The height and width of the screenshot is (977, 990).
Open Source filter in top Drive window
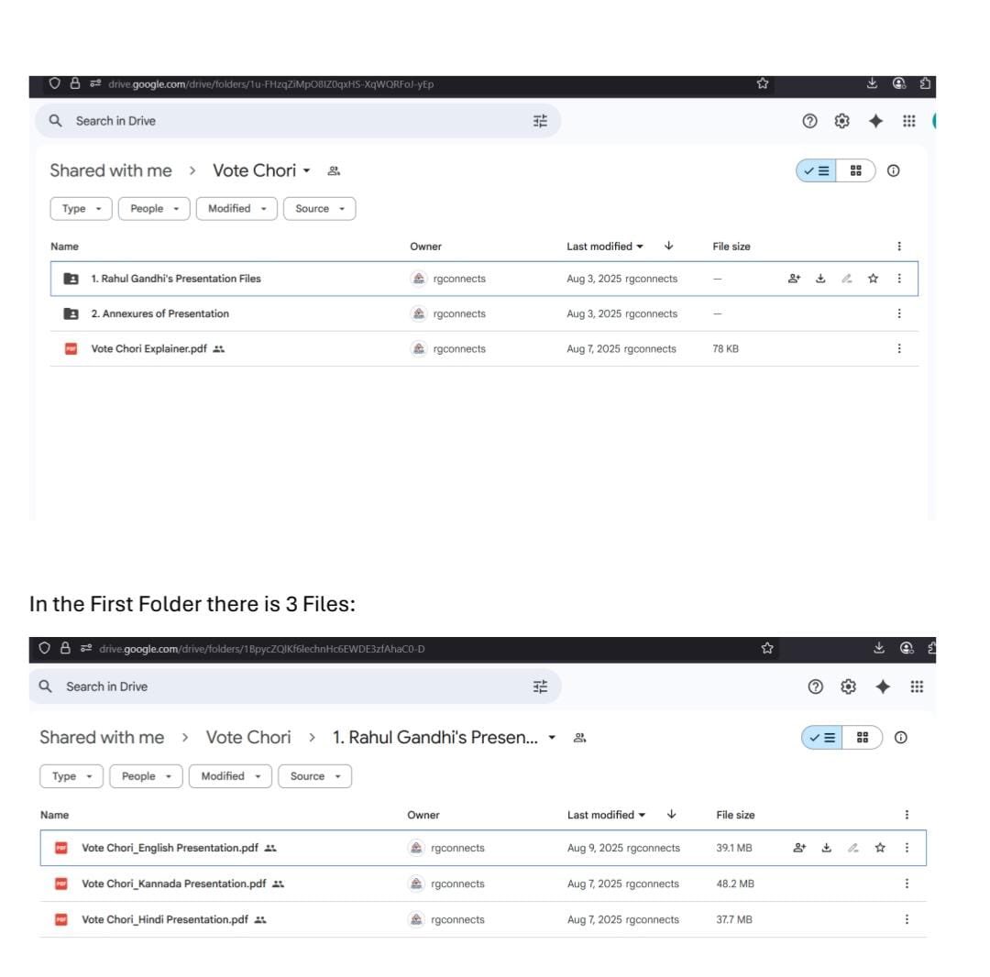point(320,208)
